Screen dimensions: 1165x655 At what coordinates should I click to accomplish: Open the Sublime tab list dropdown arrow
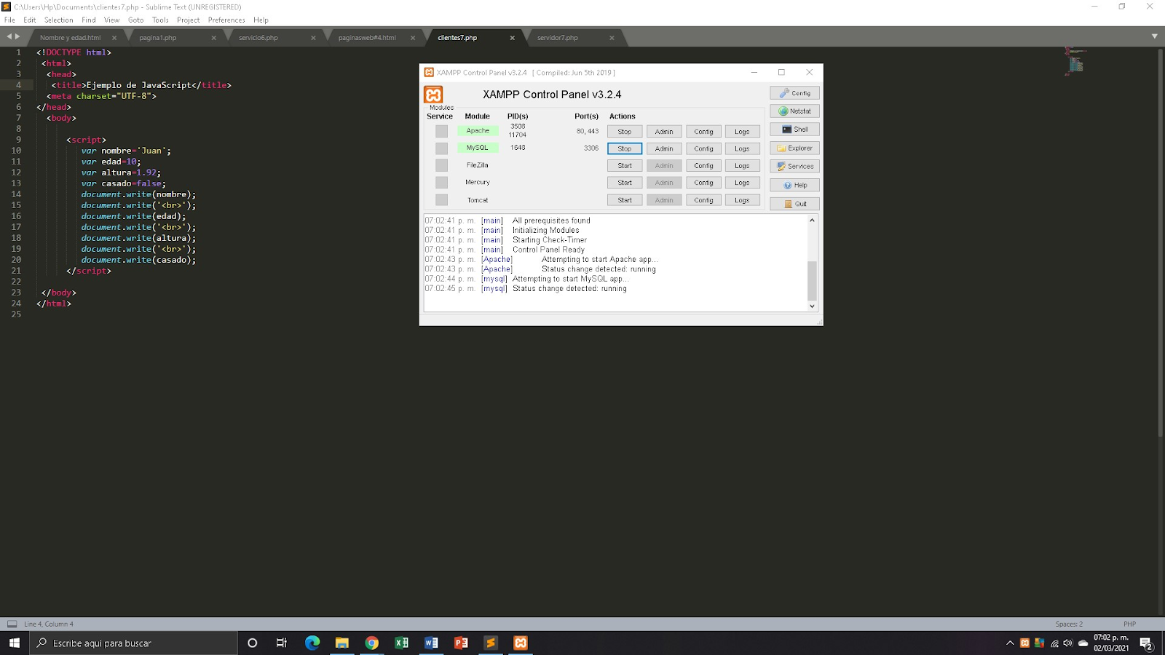point(1154,36)
